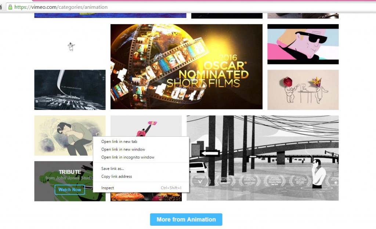Click the thumbnail of the man in sunglasses

pyautogui.click(x=303, y=44)
